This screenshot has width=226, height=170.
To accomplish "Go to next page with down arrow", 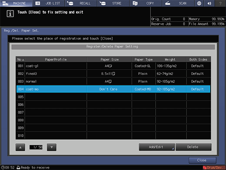I will coord(52,147).
